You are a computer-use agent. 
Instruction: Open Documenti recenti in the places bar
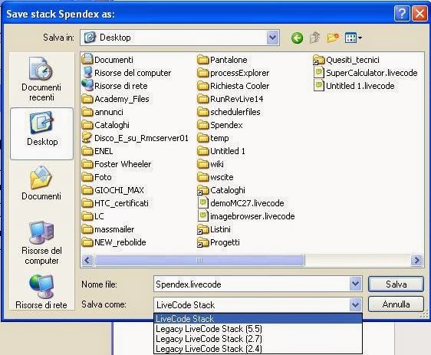click(41, 79)
